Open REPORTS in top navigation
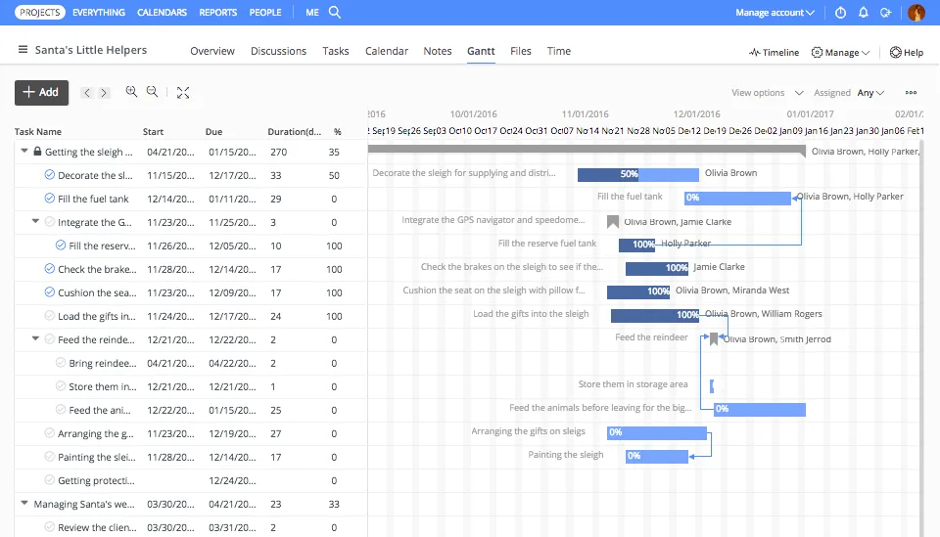The image size is (940, 537). tap(218, 12)
